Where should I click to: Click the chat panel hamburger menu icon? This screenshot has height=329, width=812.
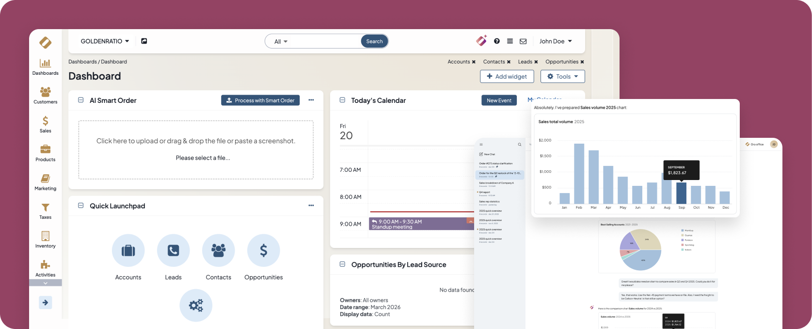pos(481,145)
